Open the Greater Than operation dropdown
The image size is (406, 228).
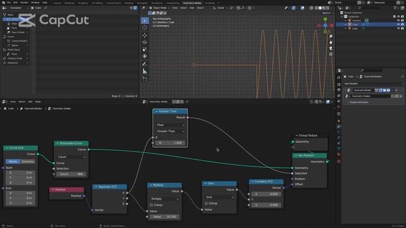click(x=171, y=131)
